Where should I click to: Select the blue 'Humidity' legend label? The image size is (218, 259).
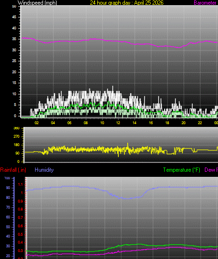pyautogui.click(x=44, y=170)
